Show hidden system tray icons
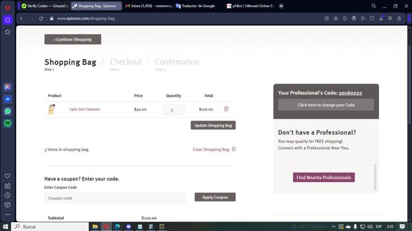The height and width of the screenshot is (231, 412). click(x=333, y=227)
